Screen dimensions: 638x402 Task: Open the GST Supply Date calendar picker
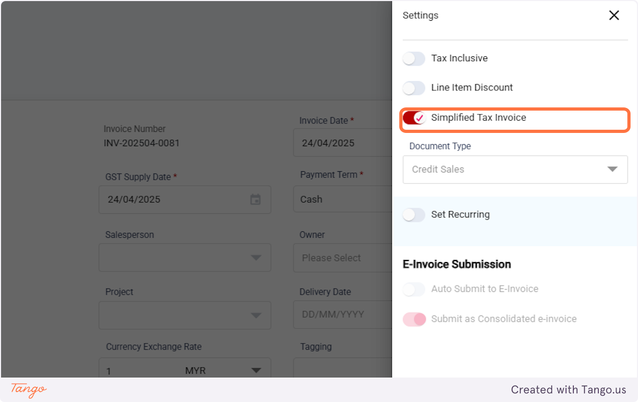click(256, 199)
